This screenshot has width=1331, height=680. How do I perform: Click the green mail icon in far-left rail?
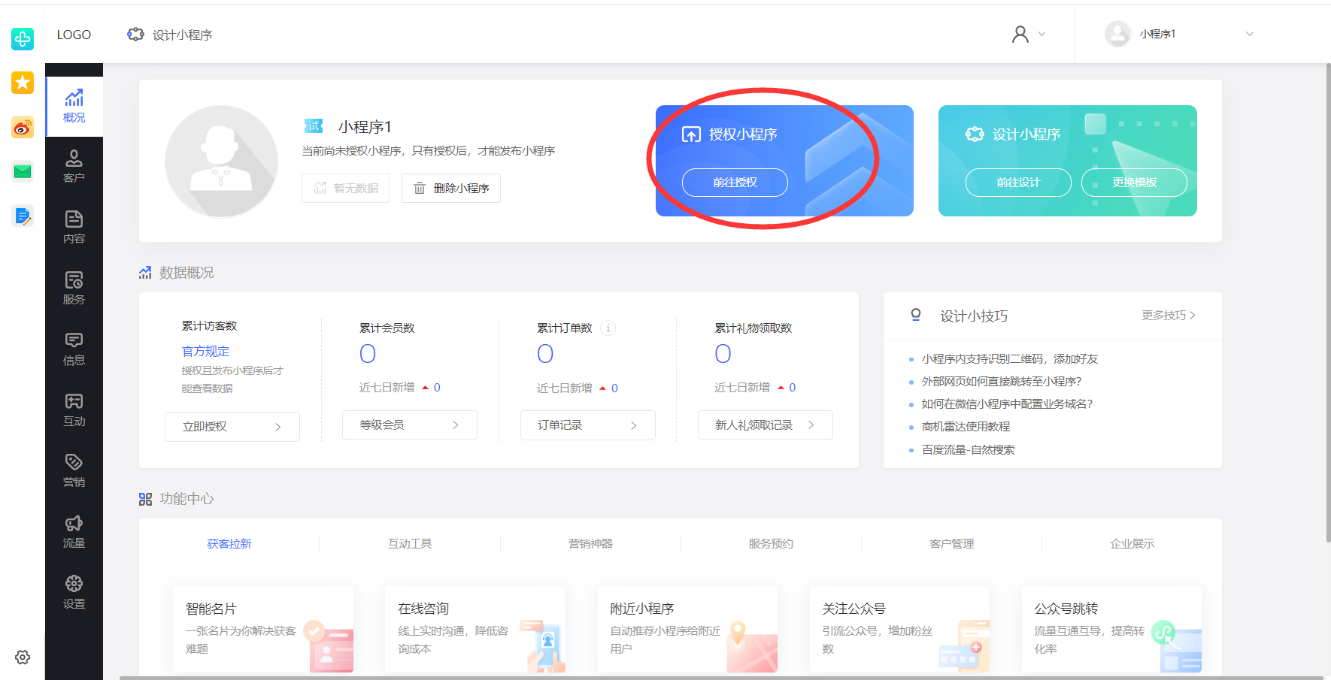(23, 171)
